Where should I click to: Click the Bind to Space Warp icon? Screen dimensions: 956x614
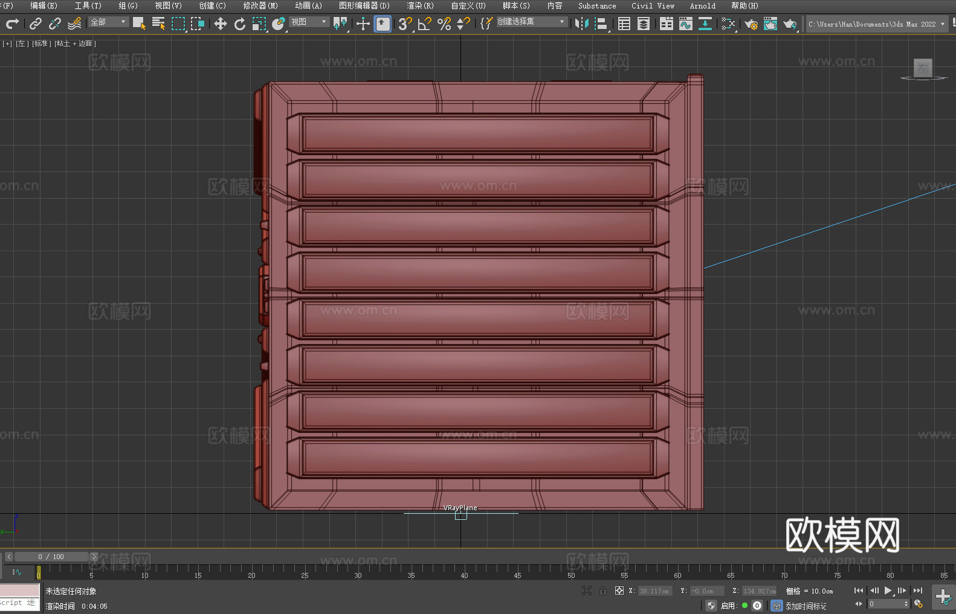74,24
